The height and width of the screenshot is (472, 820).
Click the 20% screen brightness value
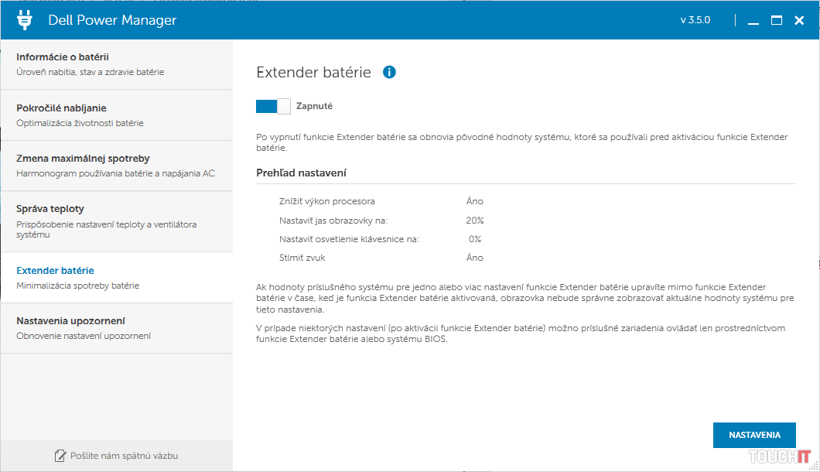[x=474, y=221]
